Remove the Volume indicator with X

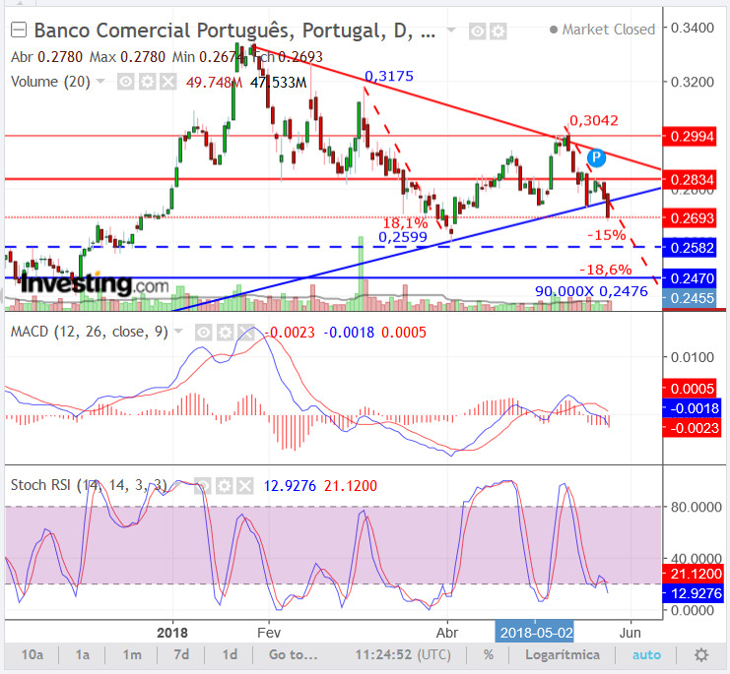tap(168, 83)
